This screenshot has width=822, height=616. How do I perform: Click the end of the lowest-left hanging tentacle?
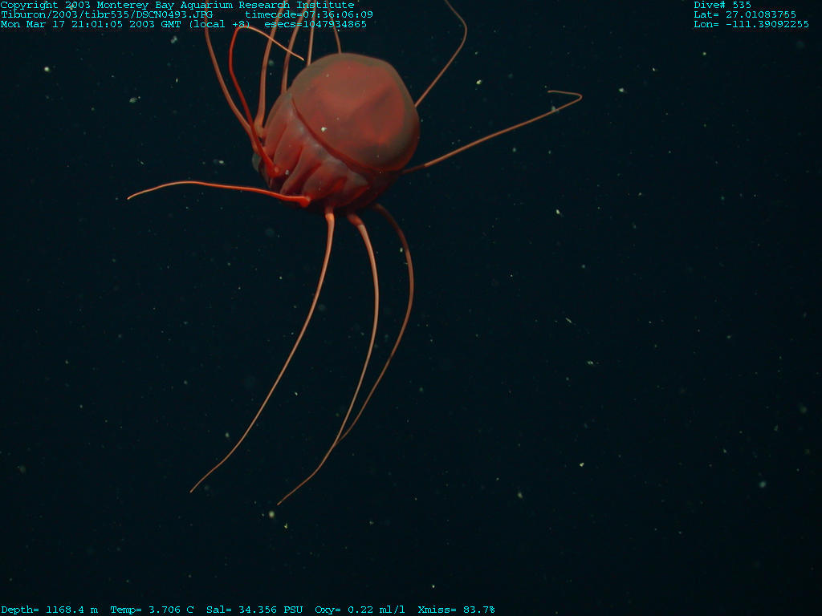tap(193, 490)
